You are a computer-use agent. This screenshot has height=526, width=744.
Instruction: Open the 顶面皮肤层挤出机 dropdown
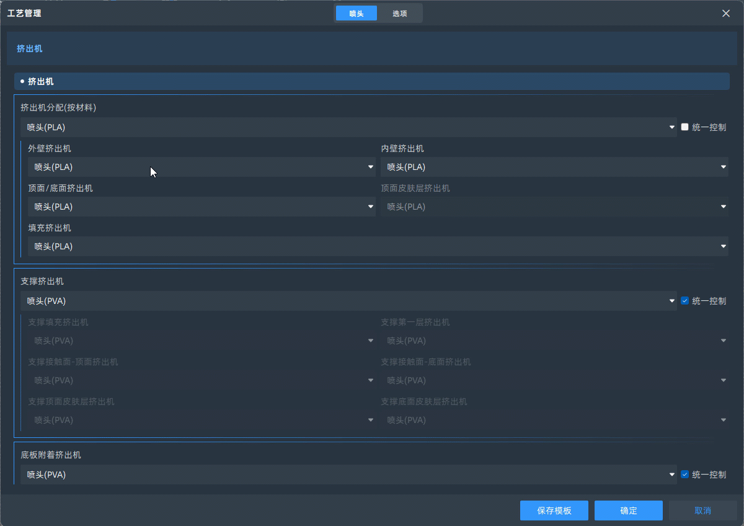coord(722,207)
